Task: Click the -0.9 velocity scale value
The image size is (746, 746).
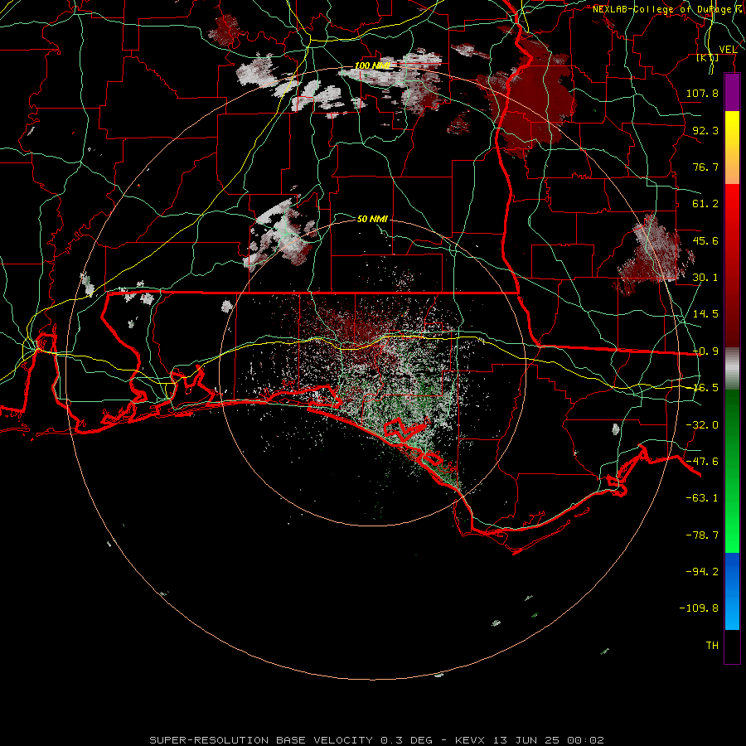Action: tap(705, 351)
